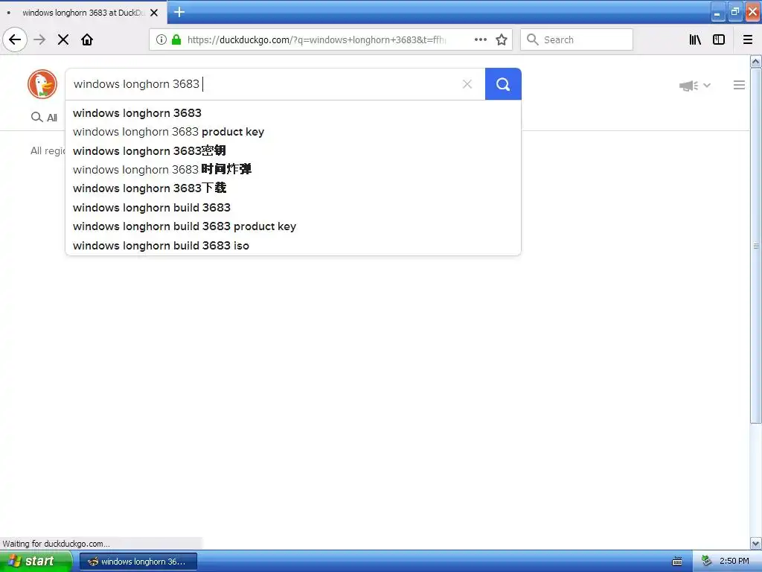Bookmark this page with the star
762x572 pixels.
[x=502, y=40]
